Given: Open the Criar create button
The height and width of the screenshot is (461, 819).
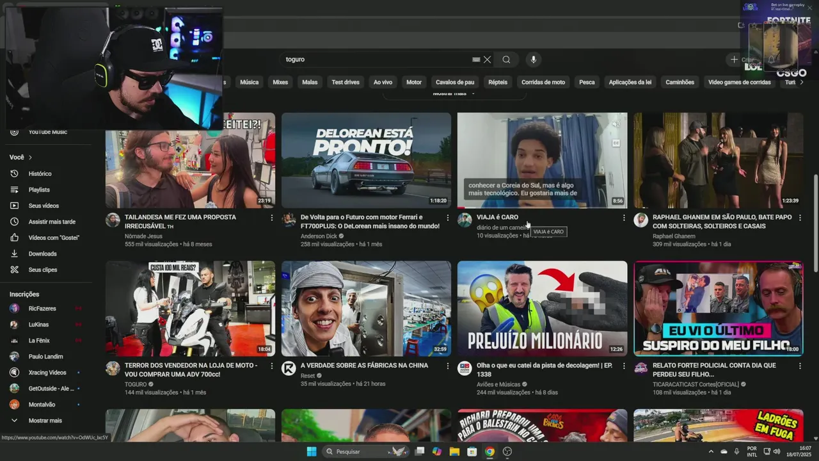Looking at the screenshot, I should click(742, 60).
